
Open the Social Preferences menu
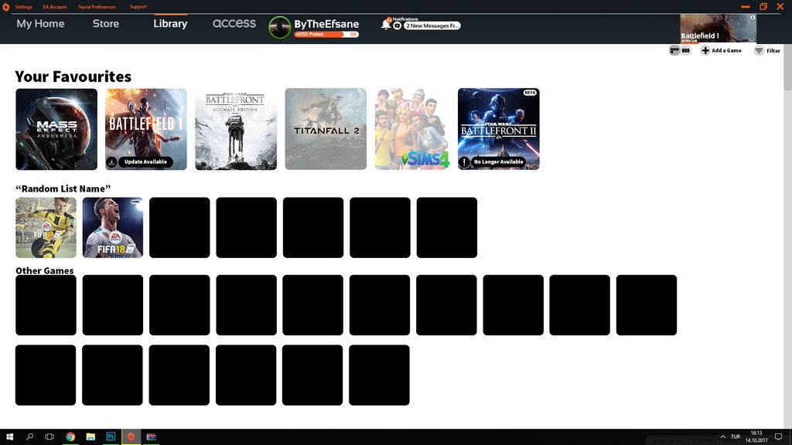tap(97, 7)
